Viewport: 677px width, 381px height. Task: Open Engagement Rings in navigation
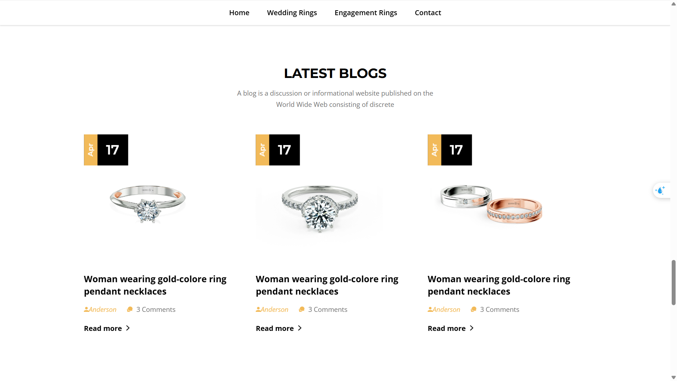[x=366, y=13]
